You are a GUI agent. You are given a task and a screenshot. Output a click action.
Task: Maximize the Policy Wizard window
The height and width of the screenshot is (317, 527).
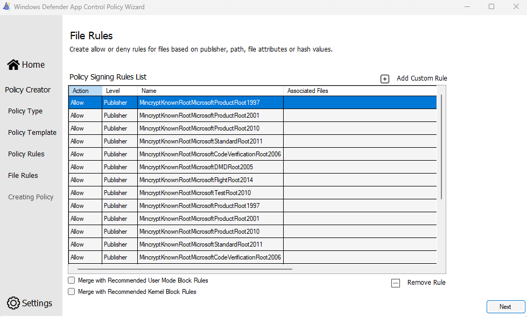pyautogui.click(x=491, y=6)
